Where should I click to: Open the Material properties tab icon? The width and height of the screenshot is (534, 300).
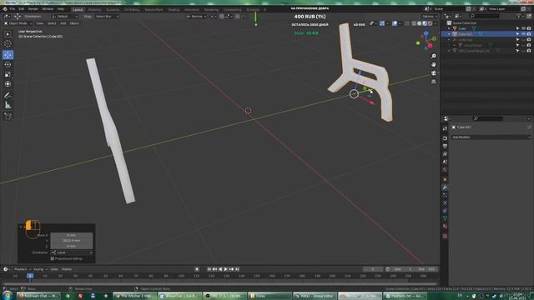[x=445, y=226]
